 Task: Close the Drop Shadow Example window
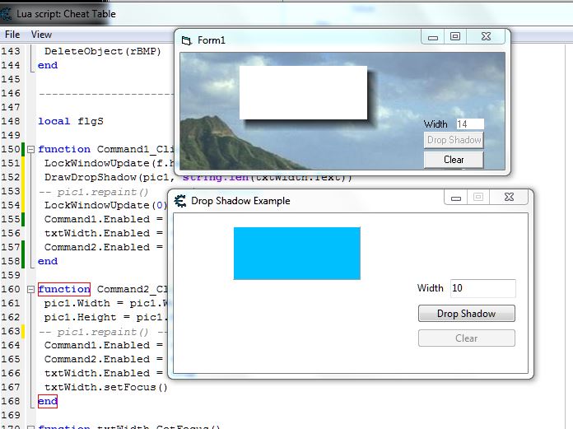[510, 198]
